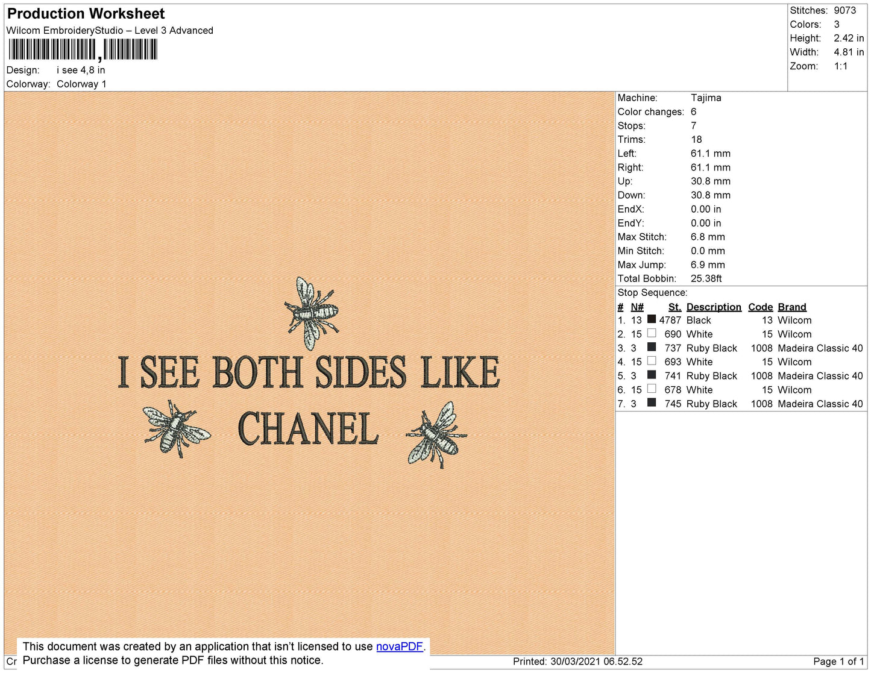Click stitch count 745 in row 7
871x673 pixels.
coord(673,404)
